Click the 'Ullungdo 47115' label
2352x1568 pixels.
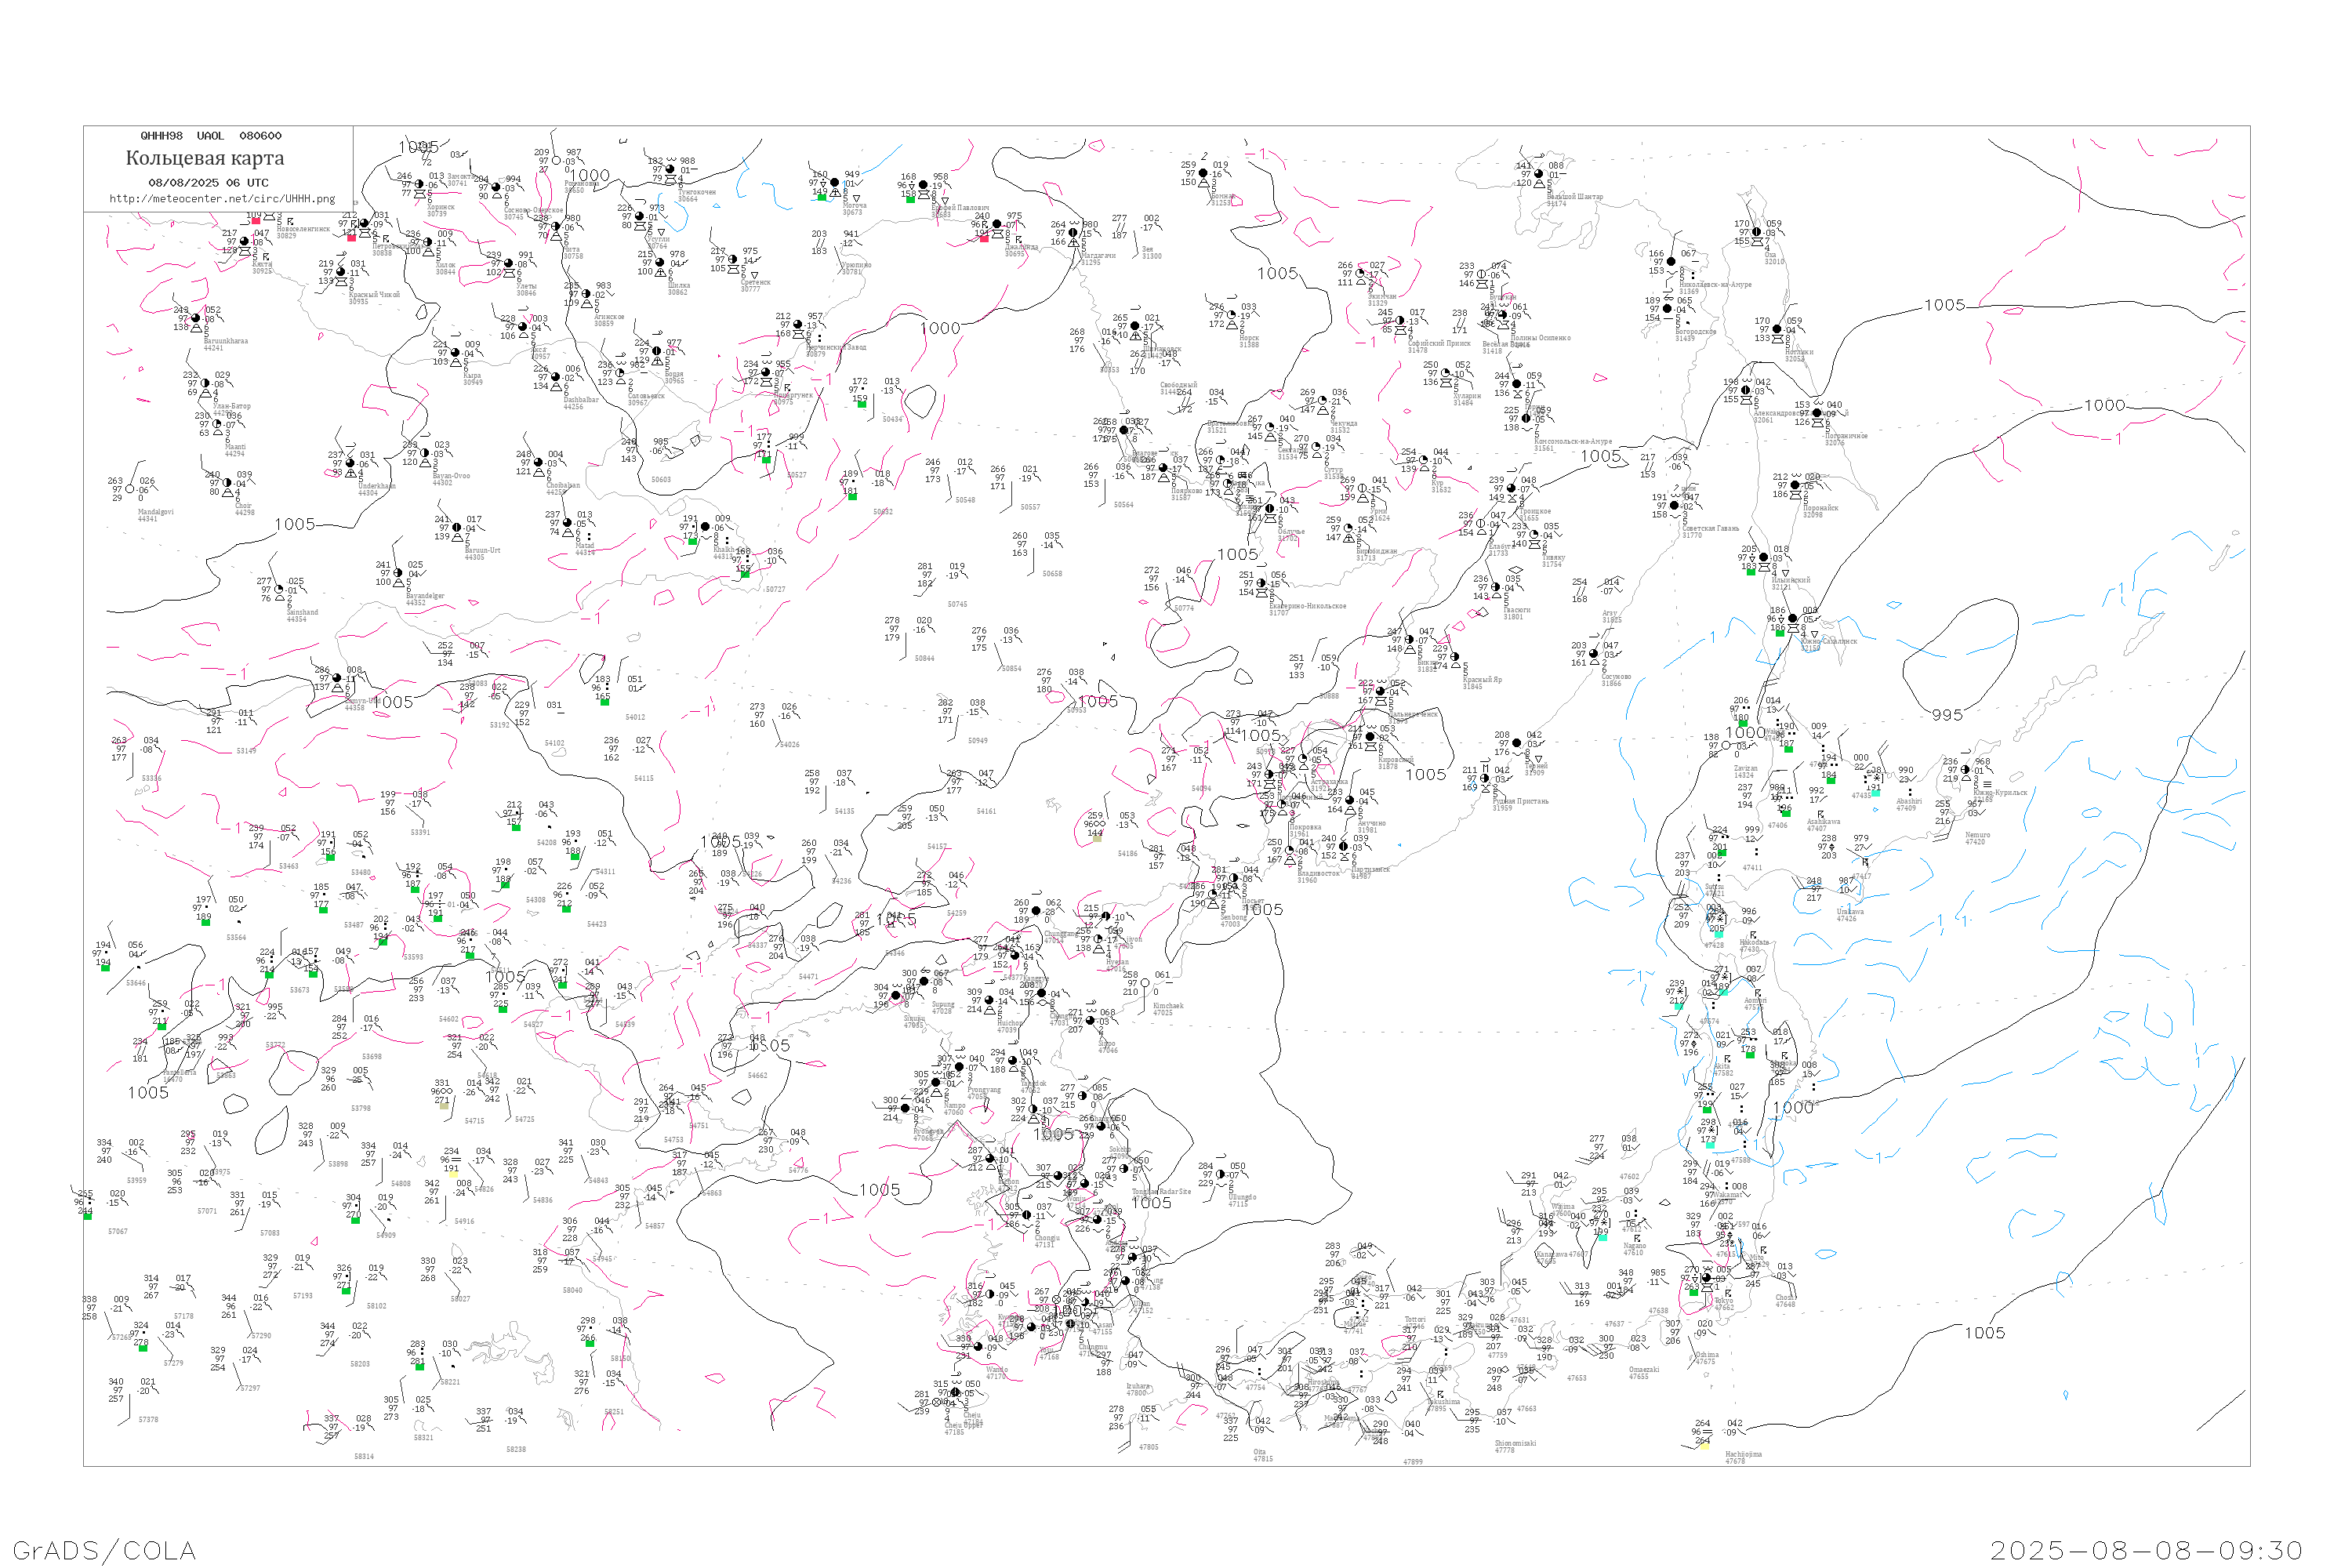pos(1241,1200)
